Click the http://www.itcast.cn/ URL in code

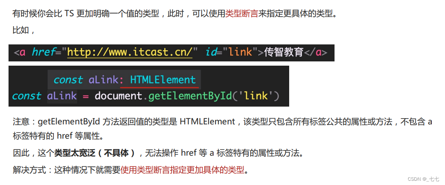coord(130,52)
